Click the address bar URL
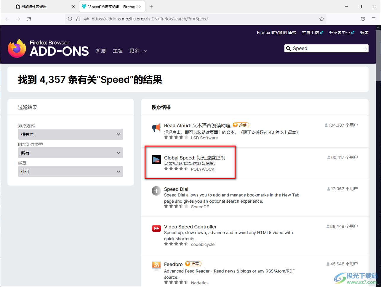The height and width of the screenshot is (287, 381). [150, 19]
